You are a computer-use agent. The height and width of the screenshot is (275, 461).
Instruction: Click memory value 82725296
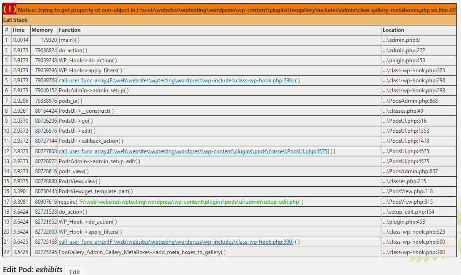point(46,252)
